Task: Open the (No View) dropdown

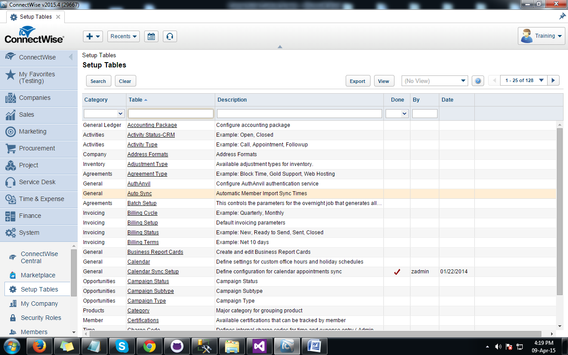Action: (x=435, y=81)
